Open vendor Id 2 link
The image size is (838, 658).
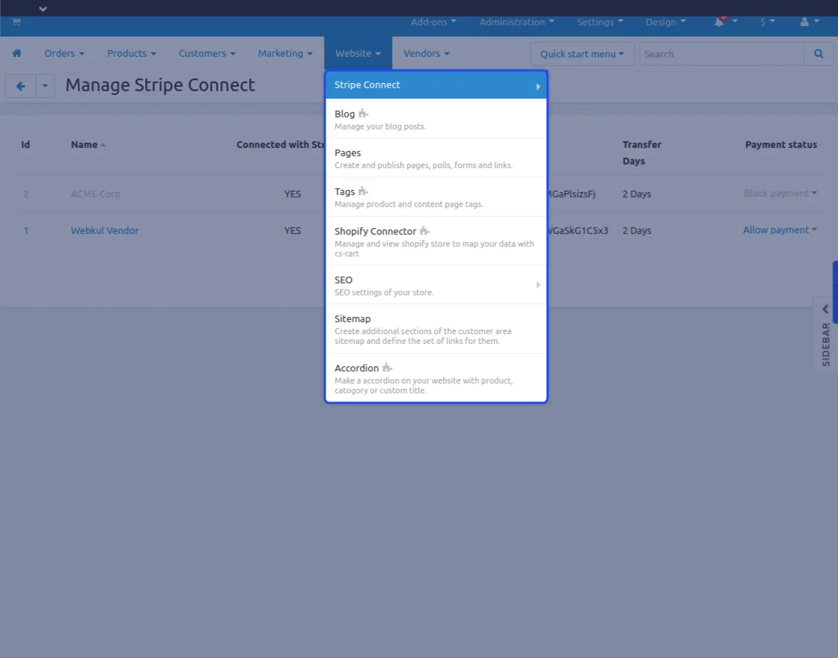pos(25,194)
